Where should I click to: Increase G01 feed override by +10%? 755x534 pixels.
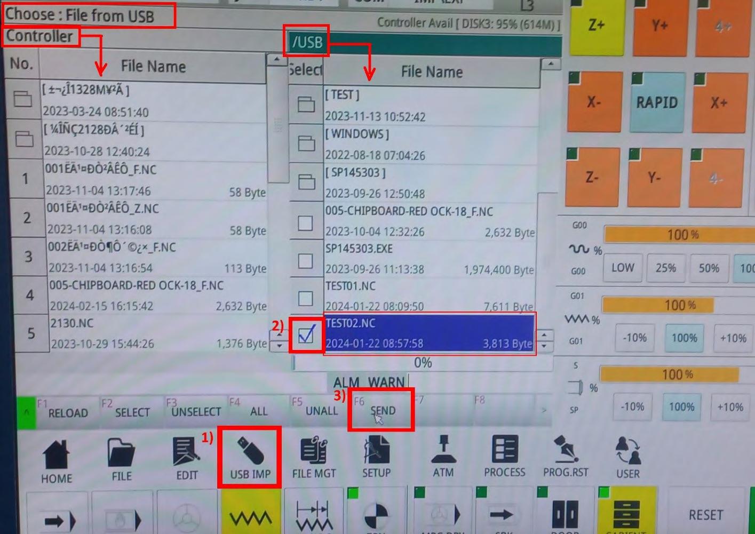(734, 338)
